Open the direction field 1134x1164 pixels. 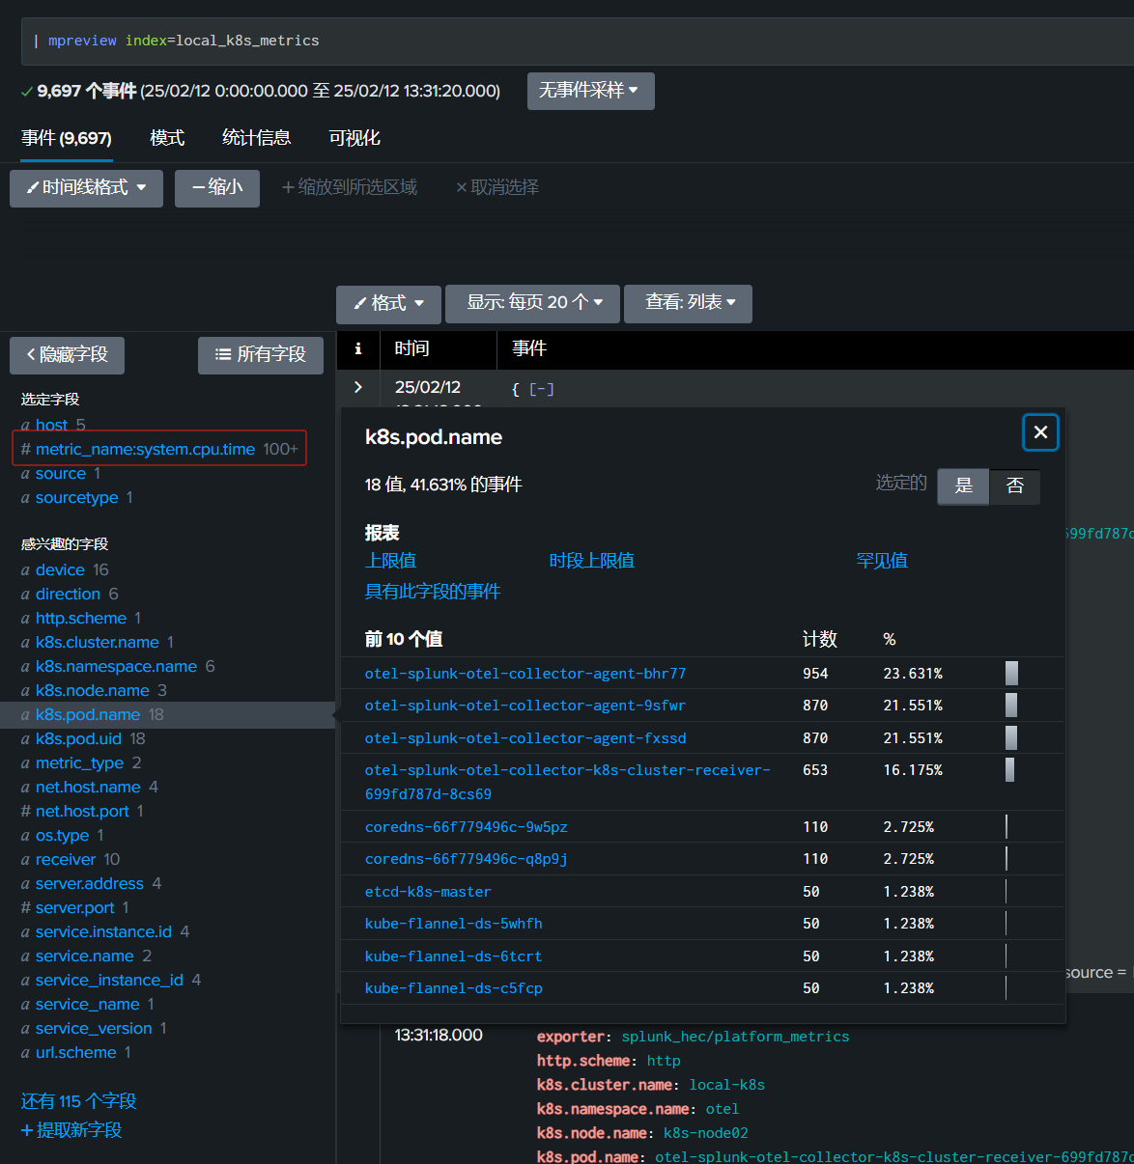[x=68, y=594]
